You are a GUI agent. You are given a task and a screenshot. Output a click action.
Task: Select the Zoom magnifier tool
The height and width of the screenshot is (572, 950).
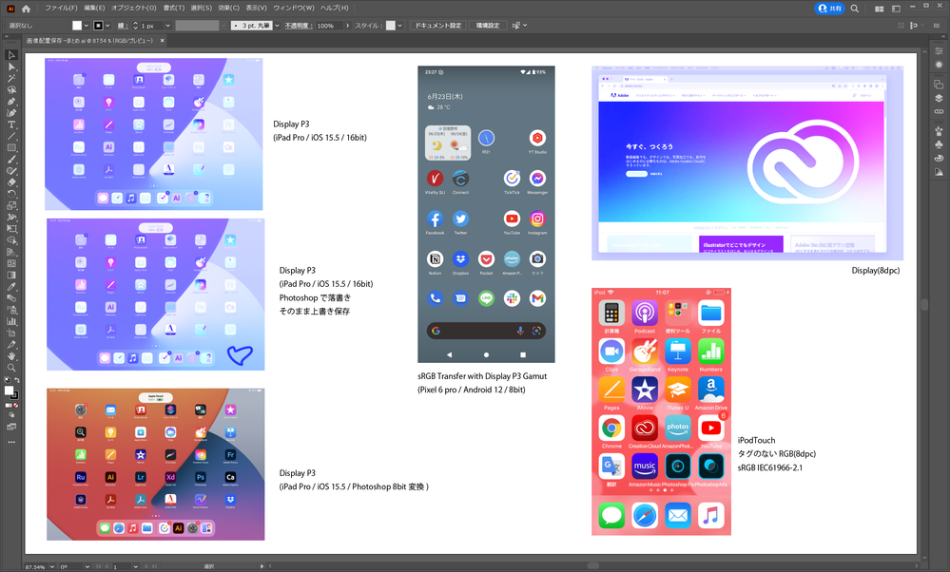pyautogui.click(x=11, y=368)
